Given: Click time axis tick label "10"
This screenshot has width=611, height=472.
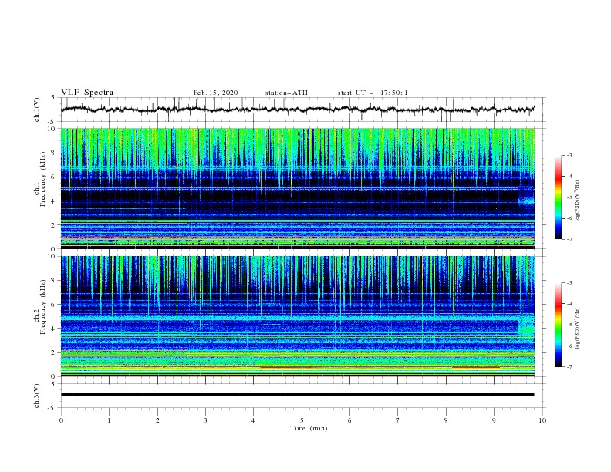Looking at the screenshot, I should 542,420.
